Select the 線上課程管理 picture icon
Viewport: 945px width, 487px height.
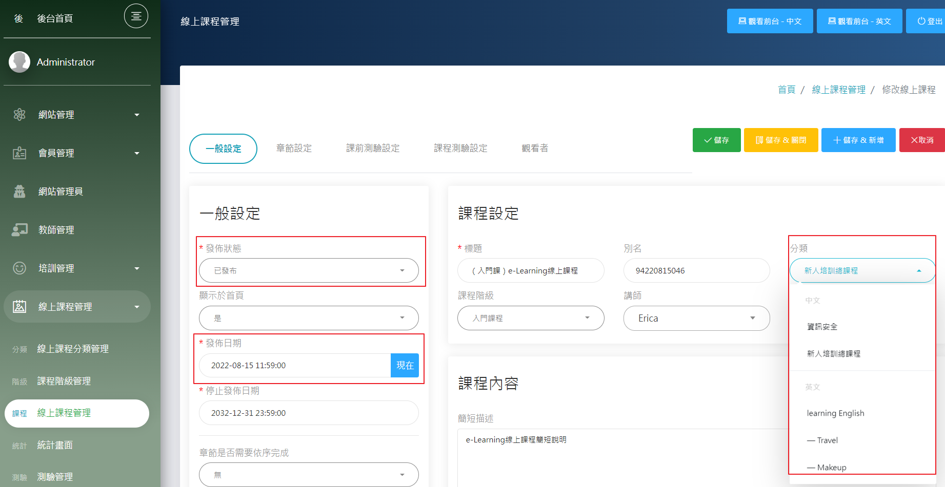(x=19, y=306)
